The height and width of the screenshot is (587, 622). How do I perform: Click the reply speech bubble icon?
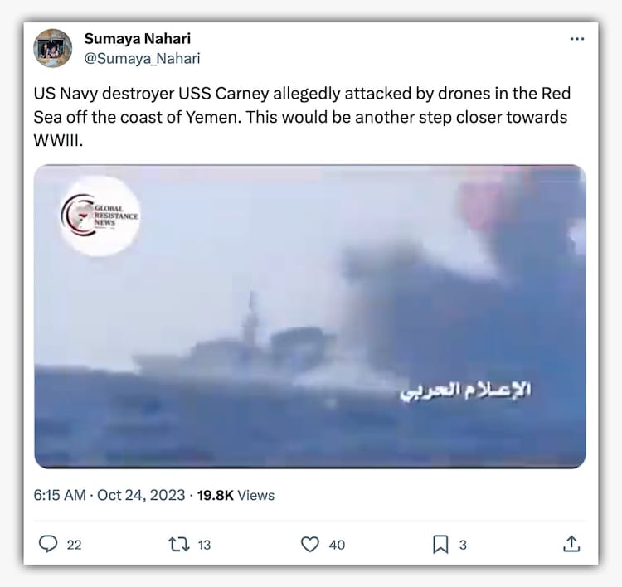(48, 544)
